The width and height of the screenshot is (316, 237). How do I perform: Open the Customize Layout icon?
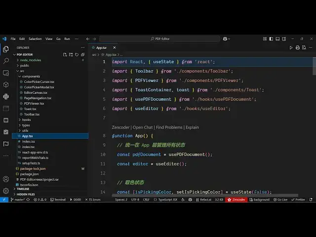point(265,39)
